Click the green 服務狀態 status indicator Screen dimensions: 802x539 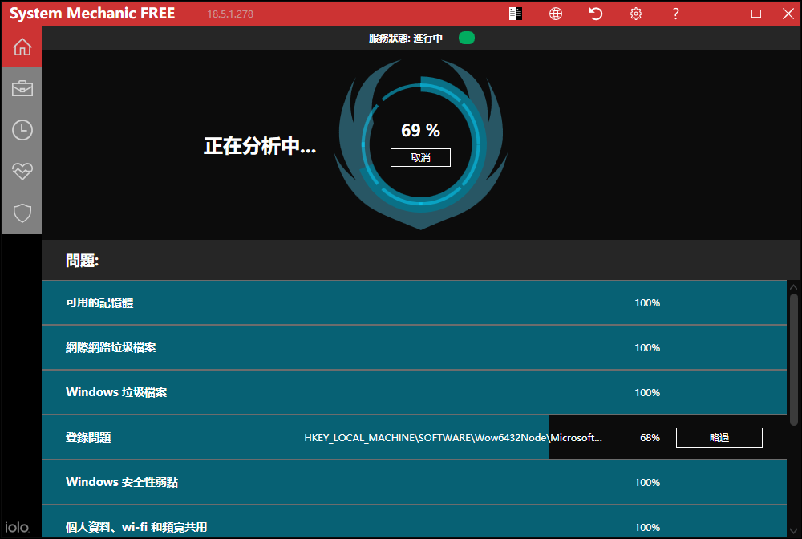coord(466,37)
